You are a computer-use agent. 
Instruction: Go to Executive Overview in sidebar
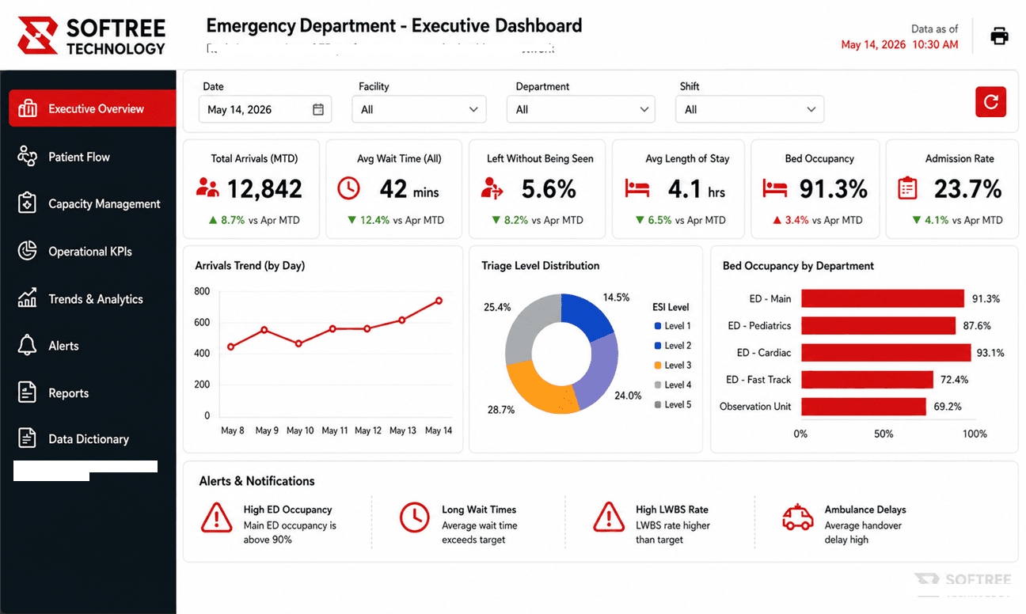tap(92, 108)
